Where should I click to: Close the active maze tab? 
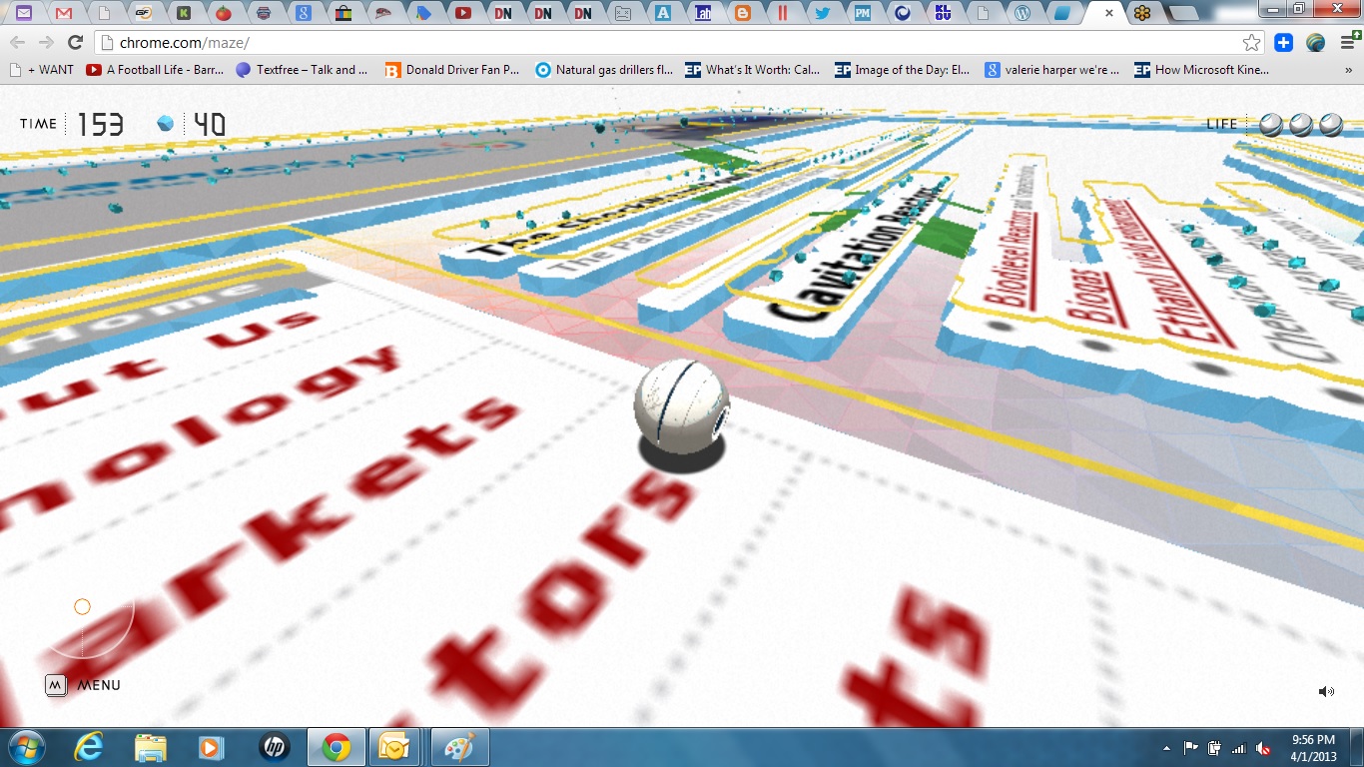coord(1109,14)
